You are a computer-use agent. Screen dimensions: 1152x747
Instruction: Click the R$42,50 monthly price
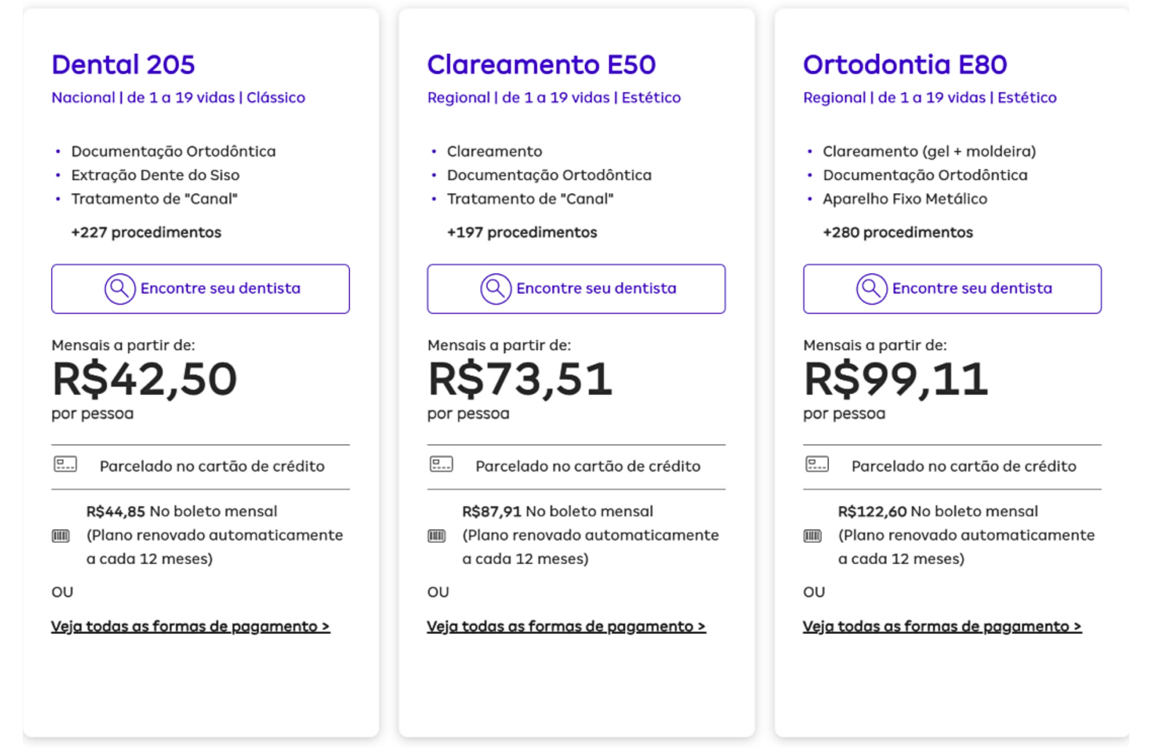pos(145,380)
